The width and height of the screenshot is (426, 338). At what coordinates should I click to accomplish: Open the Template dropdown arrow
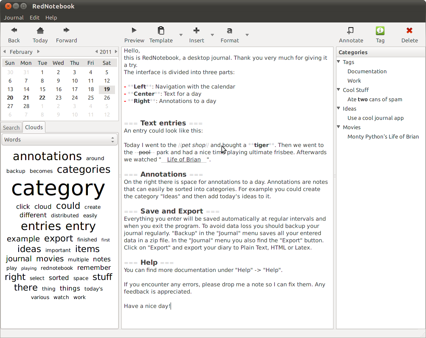point(181,35)
